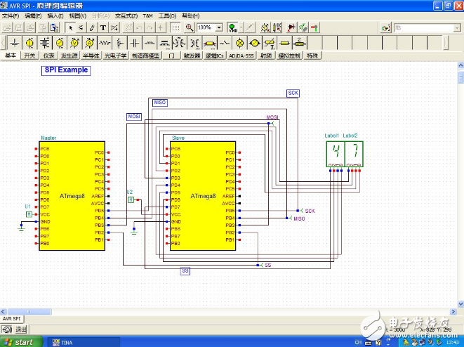The width and height of the screenshot is (464, 347).
Task: Switch to the 半导体 component tab
Action: pyautogui.click(x=91, y=55)
